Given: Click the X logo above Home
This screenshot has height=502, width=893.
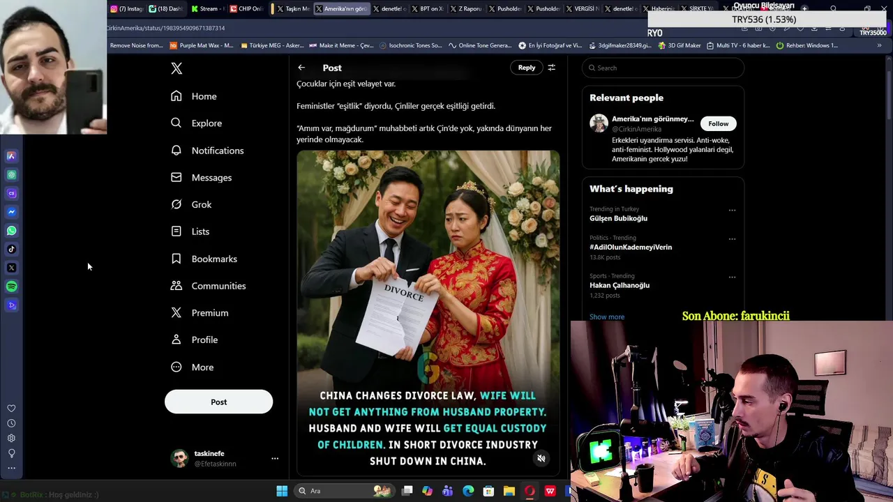Looking at the screenshot, I should coord(177,68).
